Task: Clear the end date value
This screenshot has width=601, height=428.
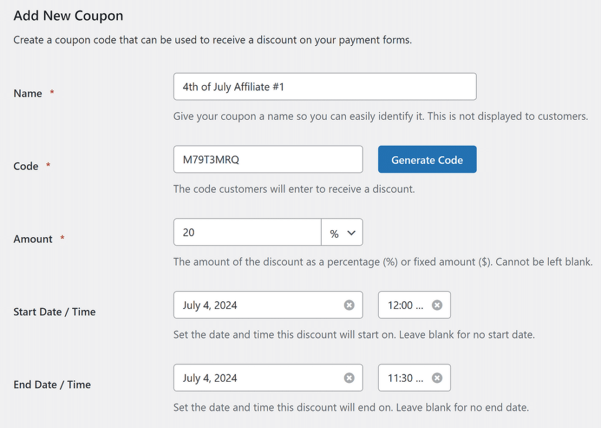Action: coord(350,378)
